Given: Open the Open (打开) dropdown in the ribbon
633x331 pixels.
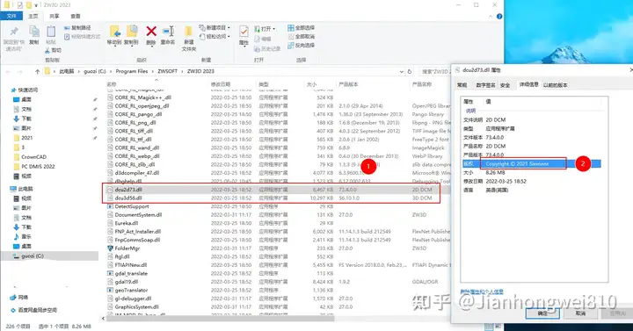Looking at the screenshot, I should click(x=265, y=29).
